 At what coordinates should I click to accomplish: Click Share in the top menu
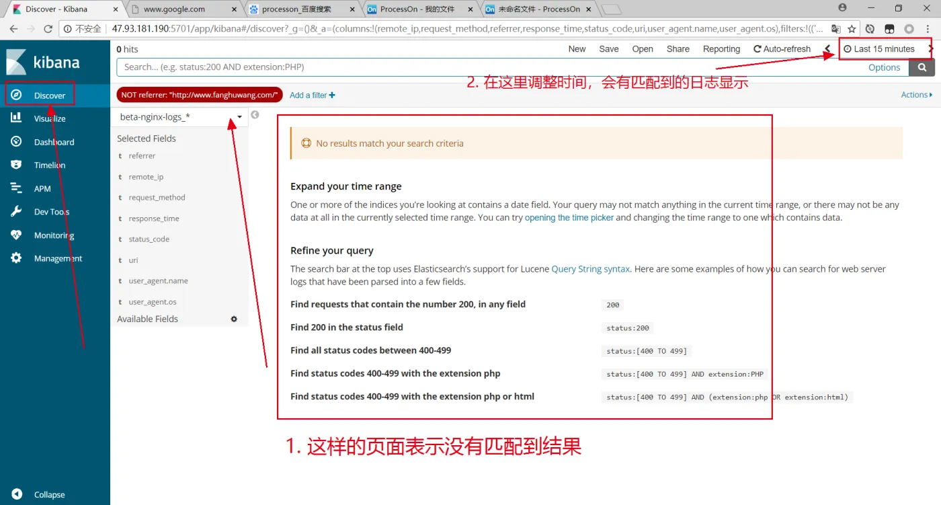678,49
